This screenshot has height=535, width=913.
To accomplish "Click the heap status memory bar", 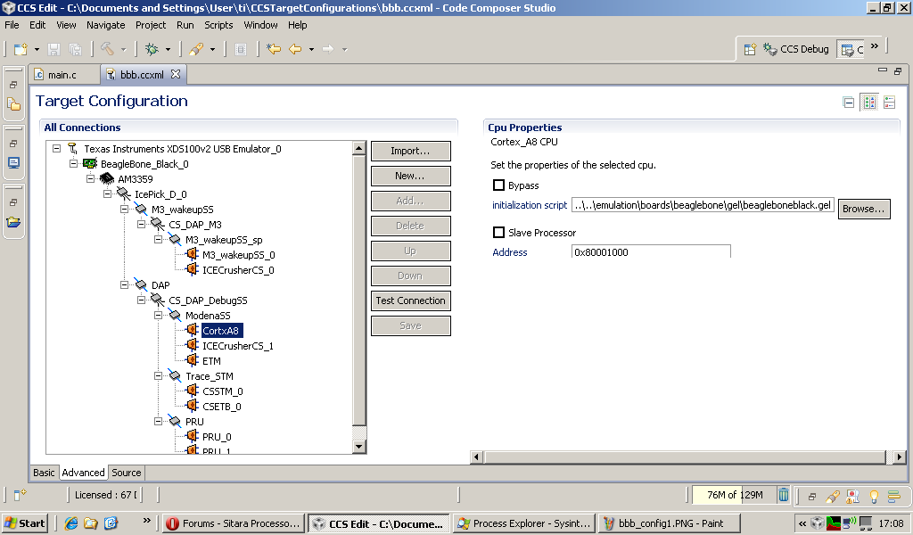I will 735,495.
